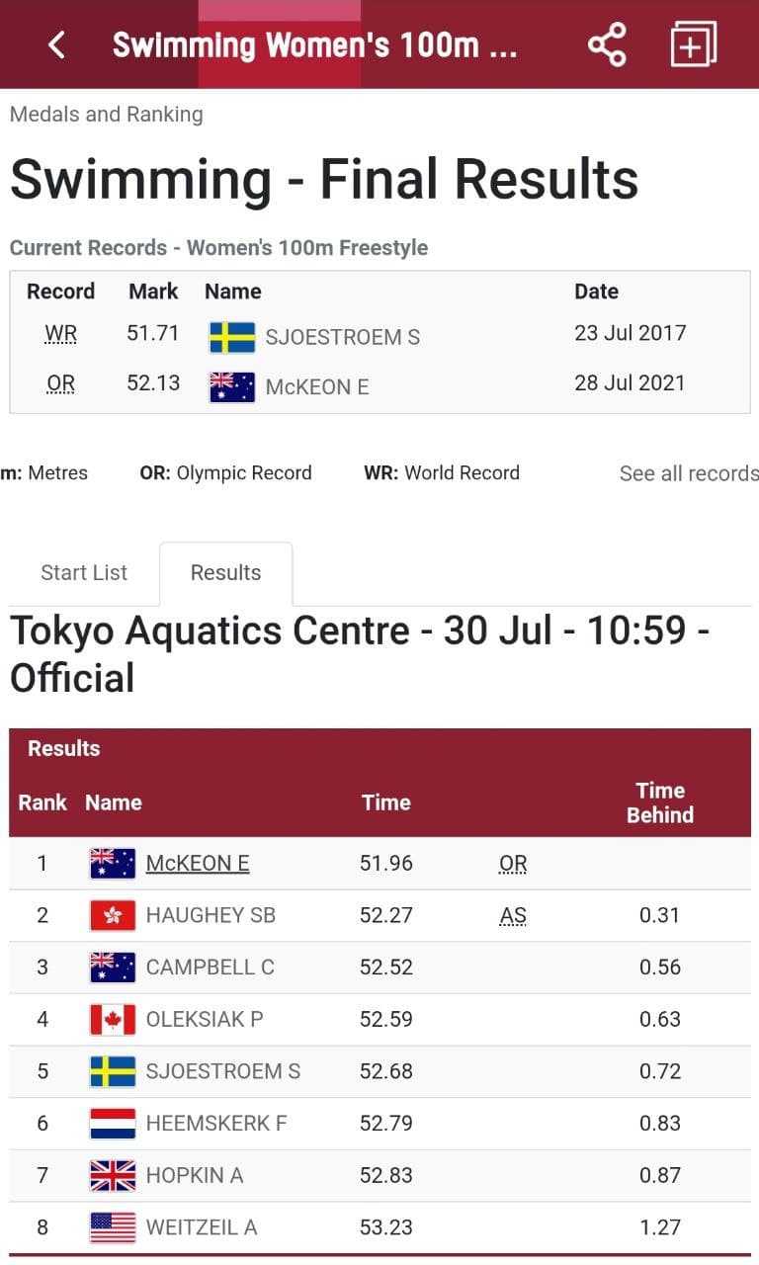Click the Swimming Women's 100m page title
This screenshot has width=759, height=1265.
[315, 44]
